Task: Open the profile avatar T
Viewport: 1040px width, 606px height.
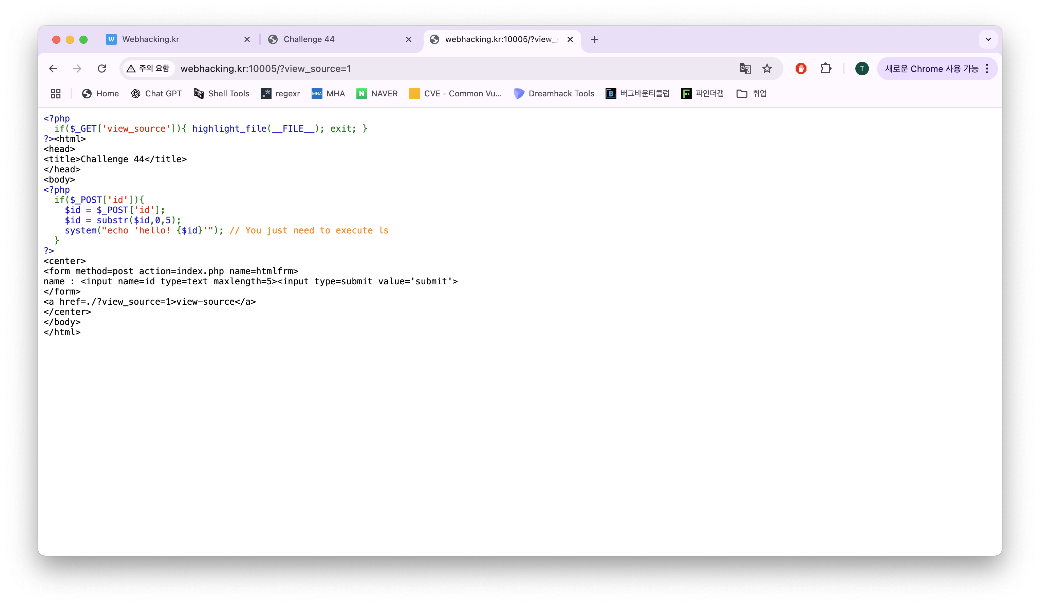Action: (x=862, y=69)
